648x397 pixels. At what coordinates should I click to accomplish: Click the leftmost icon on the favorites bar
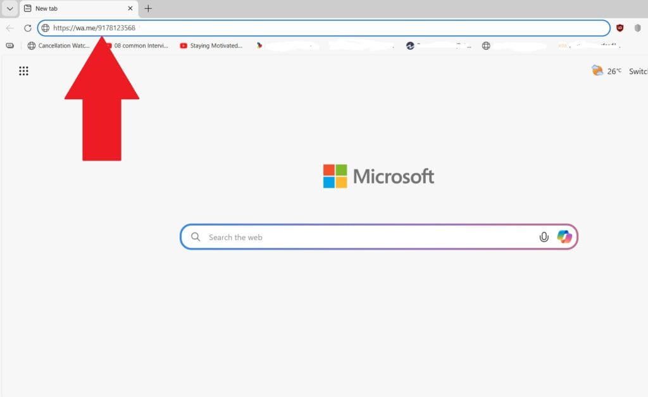pyautogui.click(x=9, y=46)
